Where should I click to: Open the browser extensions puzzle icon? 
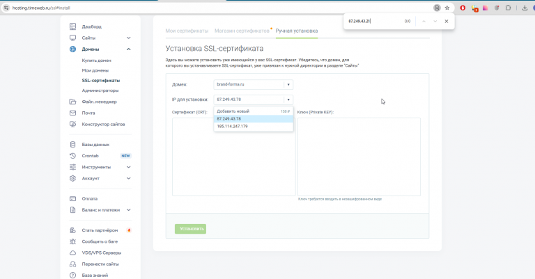click(508, 8)
